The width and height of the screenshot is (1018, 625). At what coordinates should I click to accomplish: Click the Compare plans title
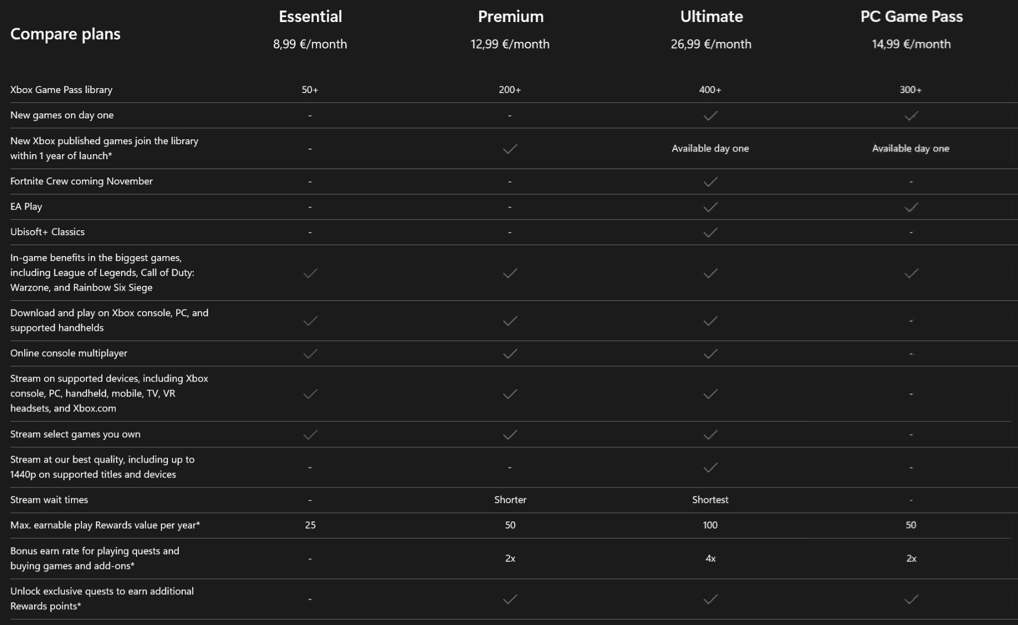click(65, 34)
